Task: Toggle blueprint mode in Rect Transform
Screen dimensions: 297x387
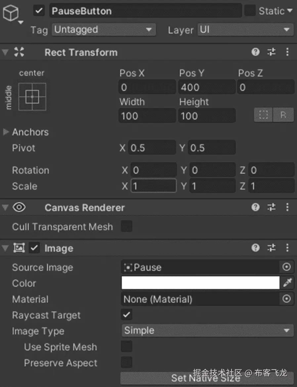Action: tap(263, 115)
